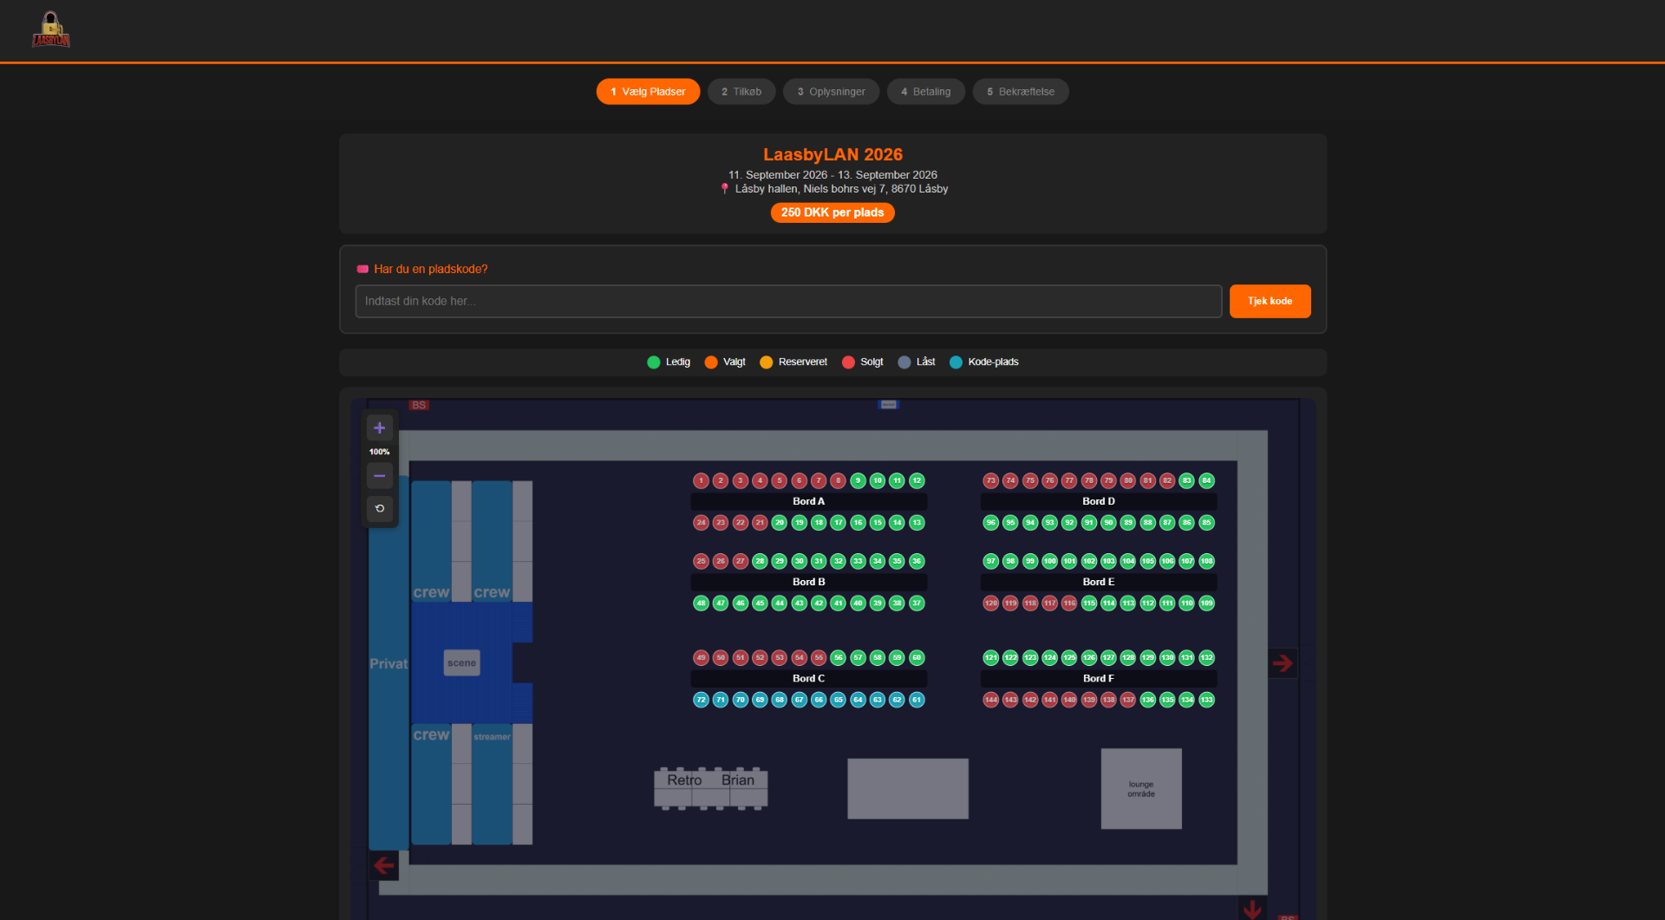This screenshot has height=920, width=1665.
Task: Select free seat 121 at Bord F
Action: [990, 657]
